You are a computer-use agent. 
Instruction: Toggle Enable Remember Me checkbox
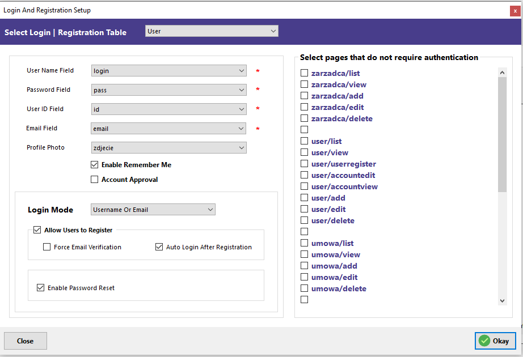coord(94,165)
